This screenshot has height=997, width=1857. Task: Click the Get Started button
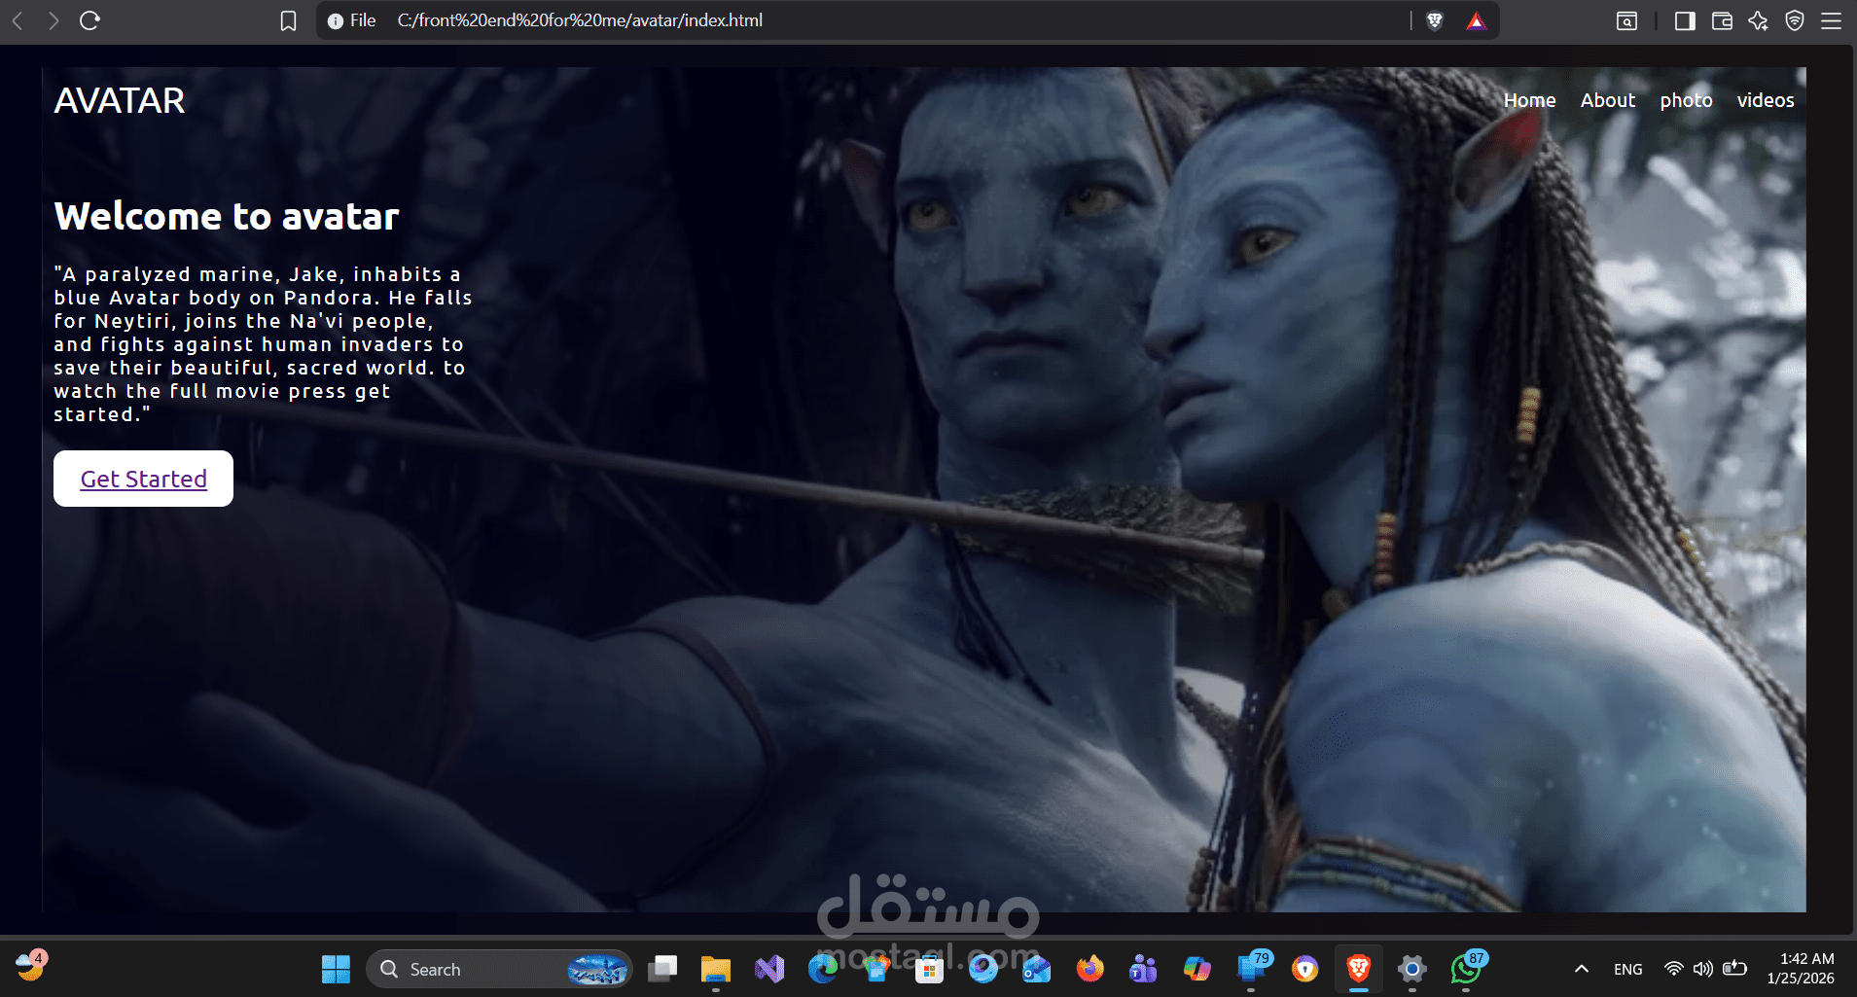(143, 478)
